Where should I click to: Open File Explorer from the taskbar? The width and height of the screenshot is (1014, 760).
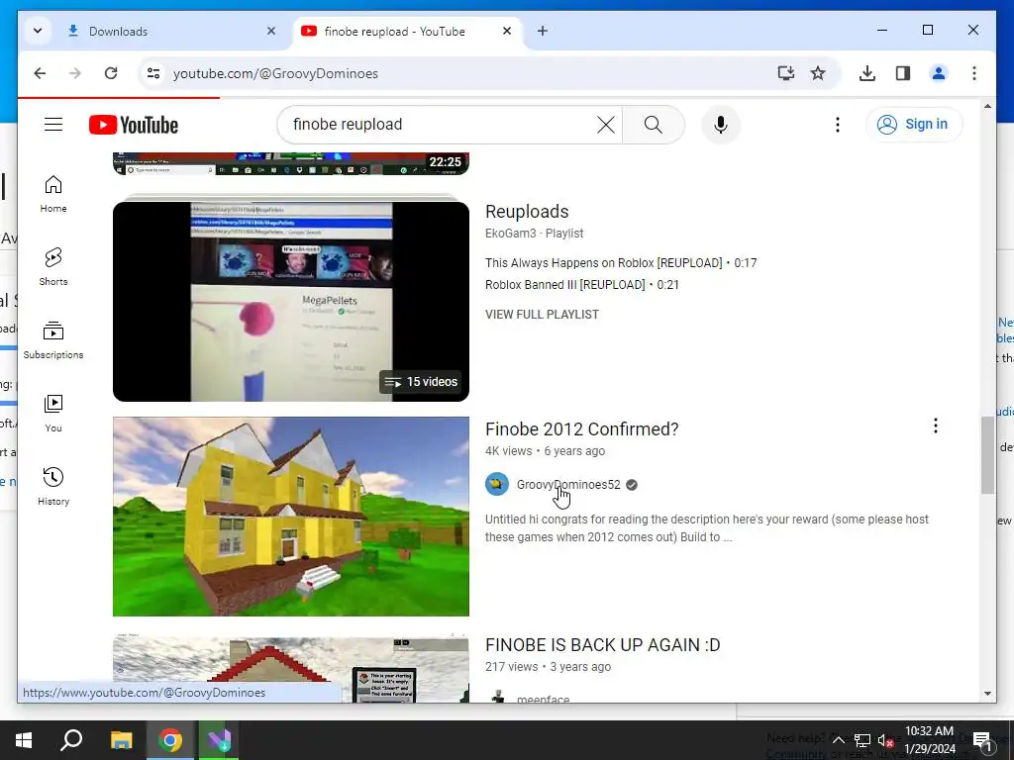pyautogui.click(x=121, y=740)
